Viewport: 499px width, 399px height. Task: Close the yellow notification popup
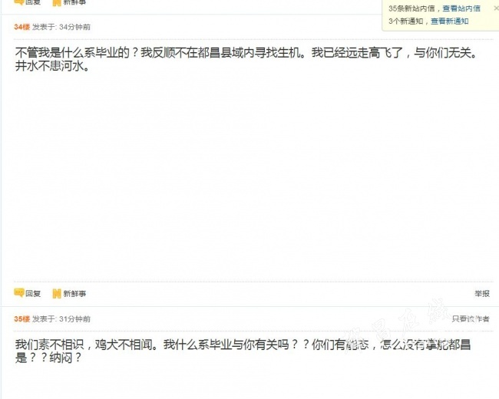pyautogui.click(x=495, y=8)
